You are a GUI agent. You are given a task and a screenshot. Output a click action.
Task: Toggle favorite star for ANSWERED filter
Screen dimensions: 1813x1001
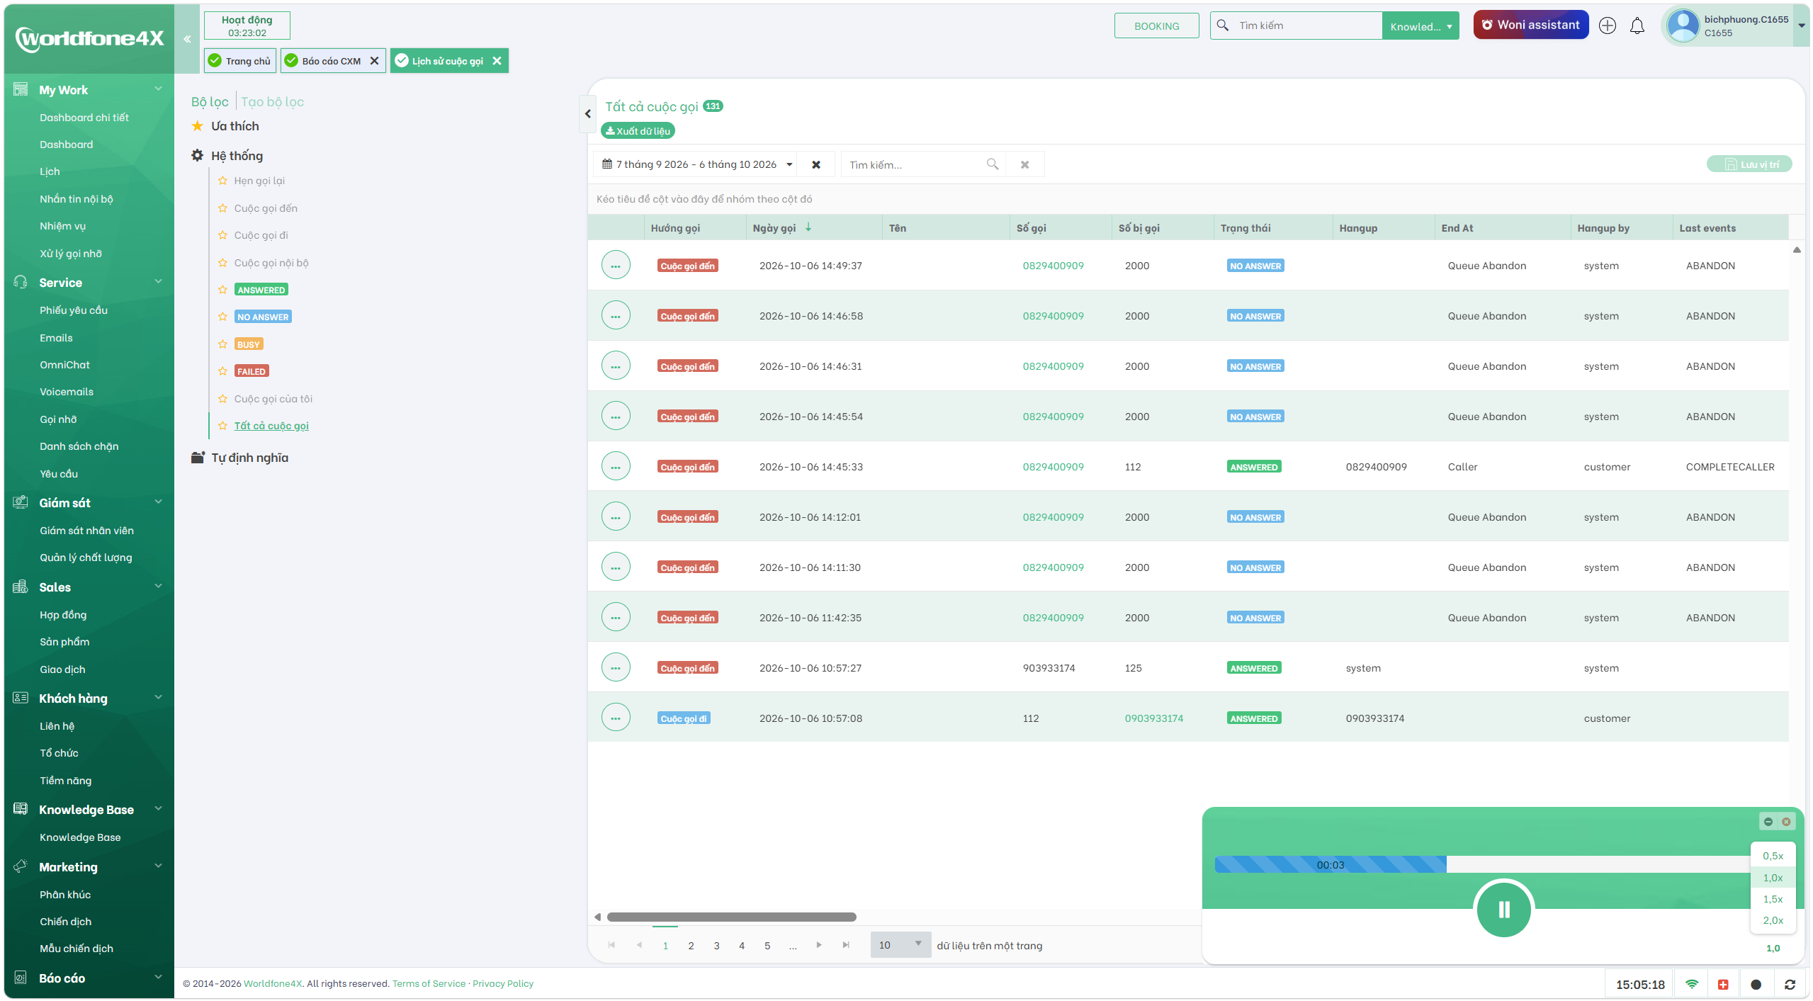click(x=222, y=290)
